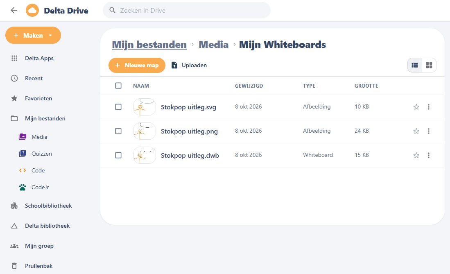Click the back arrow icon

click(x=14, y=10)
